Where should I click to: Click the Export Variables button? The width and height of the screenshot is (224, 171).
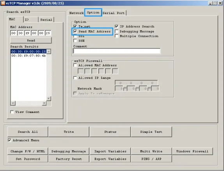click(110, 159)
